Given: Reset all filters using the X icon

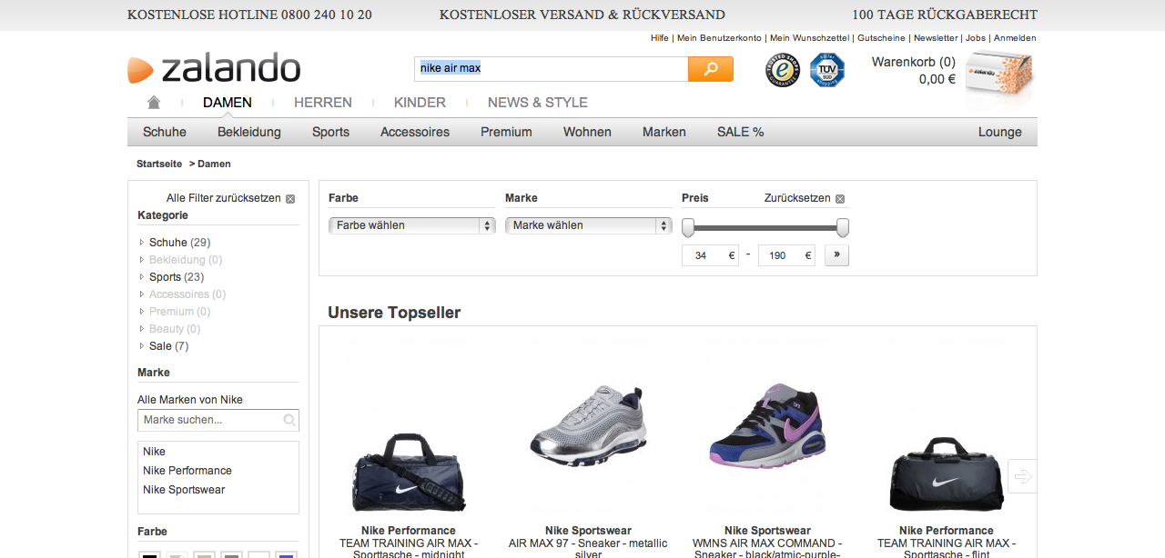Looking at the screenshot, I should click(x=290, y=199).
